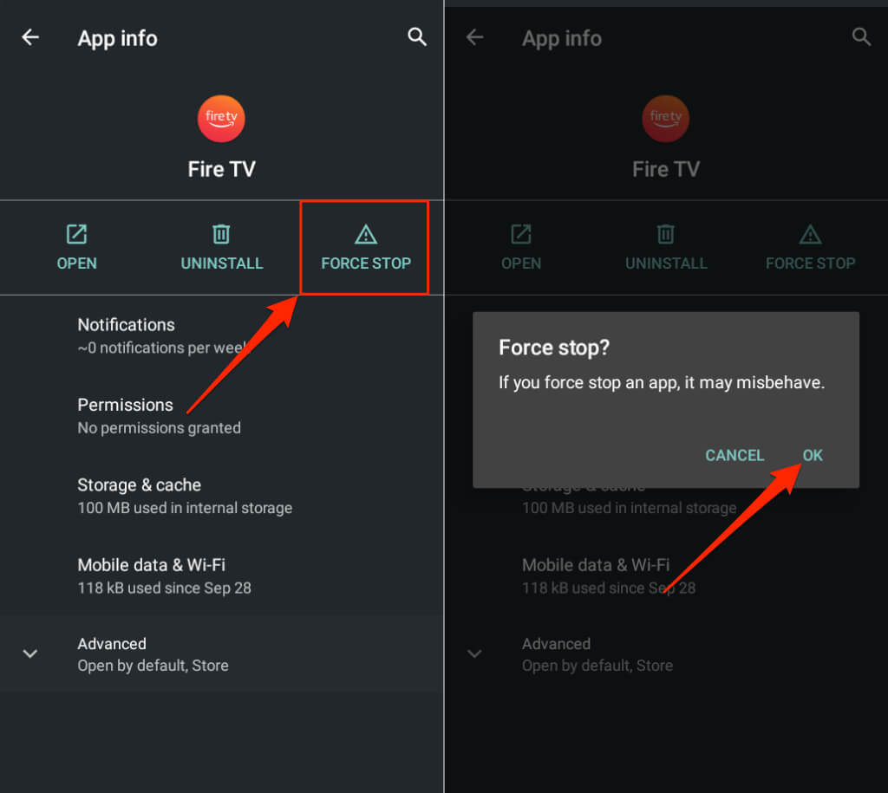Tap the dimmed Open icon behind the dialog
This screenshot has height=793, width=888.
tap(520, 234)
